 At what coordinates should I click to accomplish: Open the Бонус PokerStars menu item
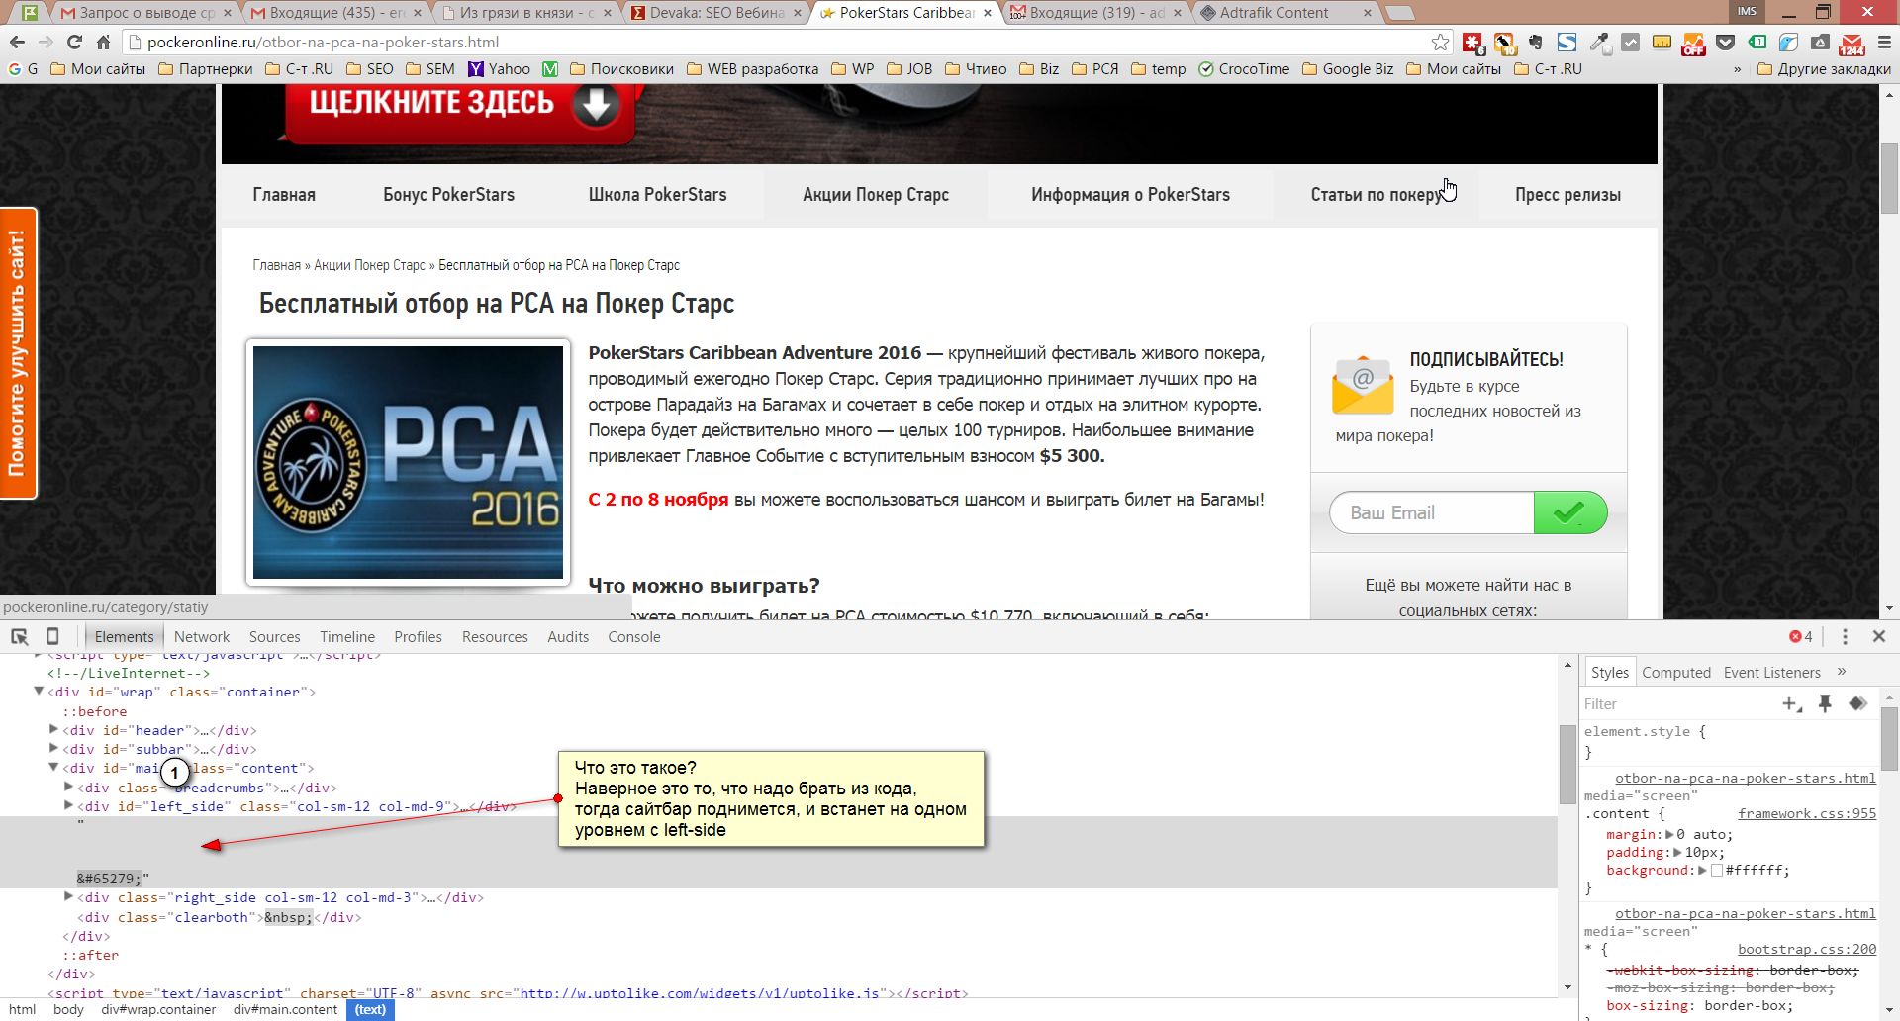pyautogui.click(x=449, y=195)
